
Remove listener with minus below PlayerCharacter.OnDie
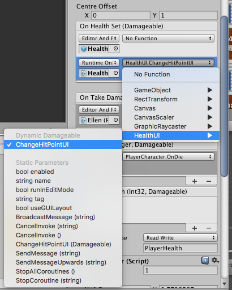(x=209, y=181)
